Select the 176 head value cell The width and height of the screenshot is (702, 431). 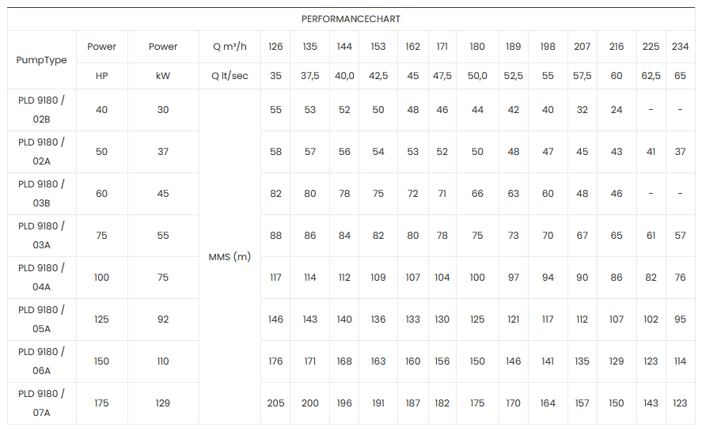(x=275, y=361)
